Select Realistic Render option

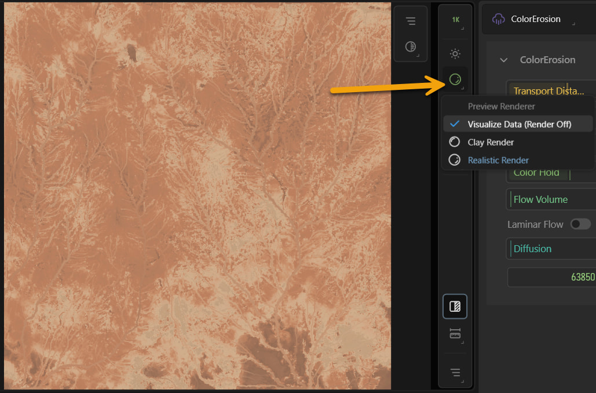498,160
